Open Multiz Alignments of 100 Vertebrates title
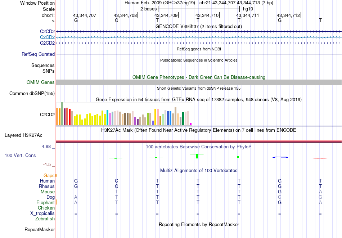The image size is (342, 238). 199,171
